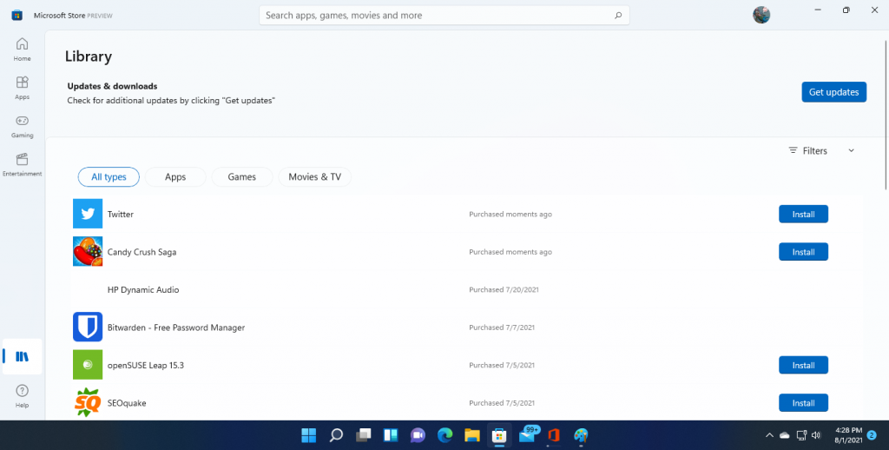
Task: Select the Library icon in sidebar
Action: [x=22, y=356]
